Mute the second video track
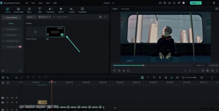This screenshot has width=219, height=111. pos(12,102)
